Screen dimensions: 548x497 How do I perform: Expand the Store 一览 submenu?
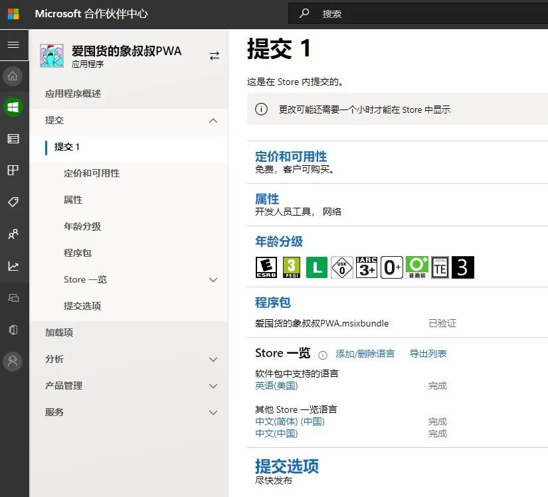click(x=214, y=279)
